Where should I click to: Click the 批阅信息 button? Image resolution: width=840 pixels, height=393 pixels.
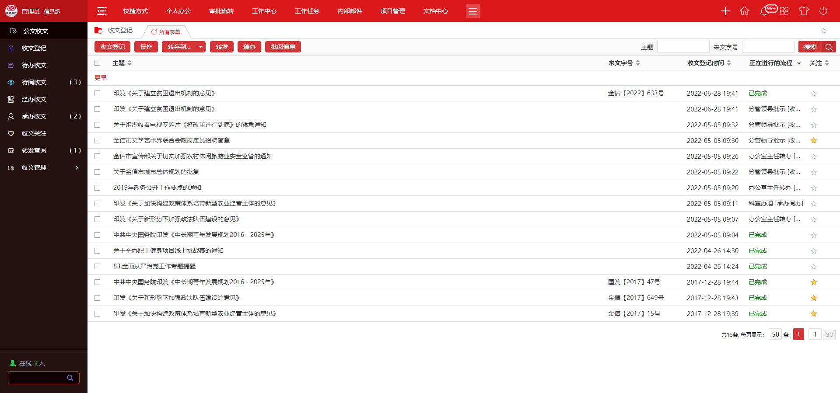283,47
